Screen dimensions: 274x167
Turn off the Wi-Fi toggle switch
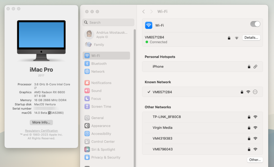(x=255, y=24)
